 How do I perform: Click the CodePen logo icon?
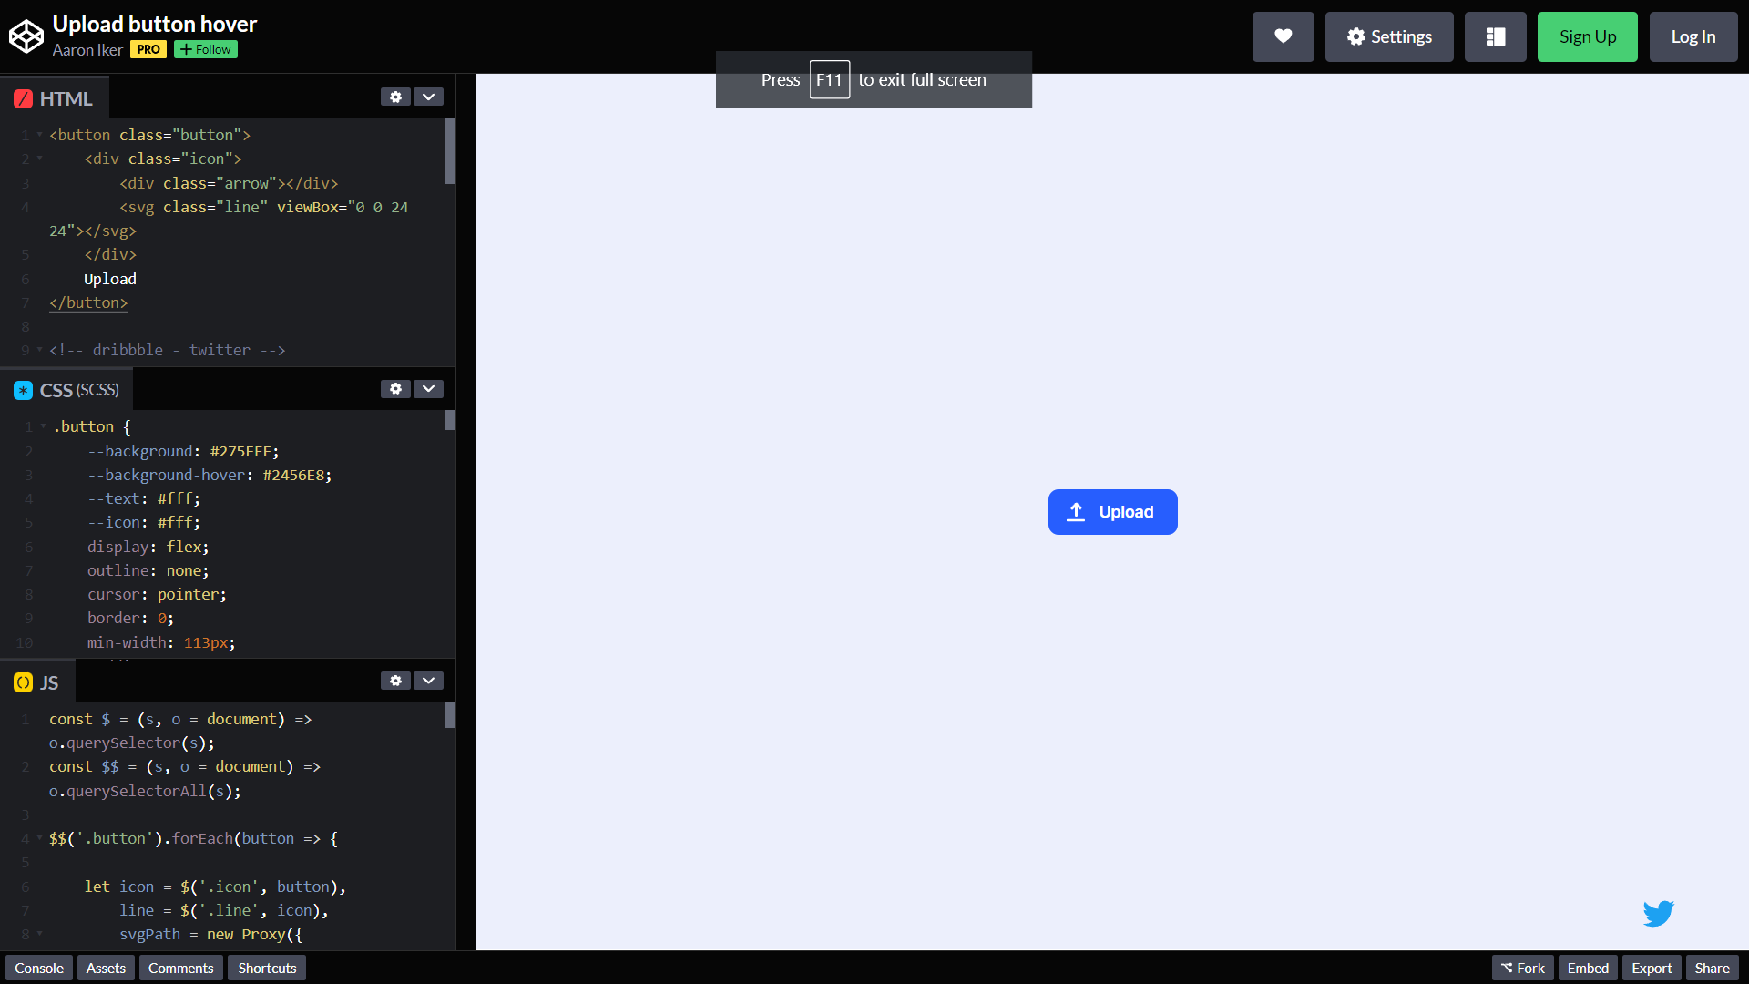coord(26,36)
